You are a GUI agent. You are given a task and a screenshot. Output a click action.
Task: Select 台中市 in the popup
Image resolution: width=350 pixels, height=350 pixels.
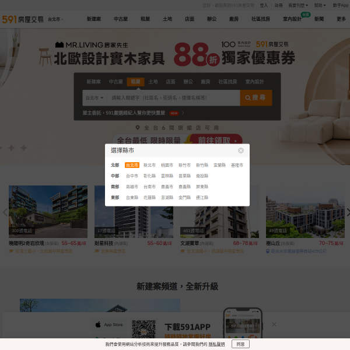132,176
